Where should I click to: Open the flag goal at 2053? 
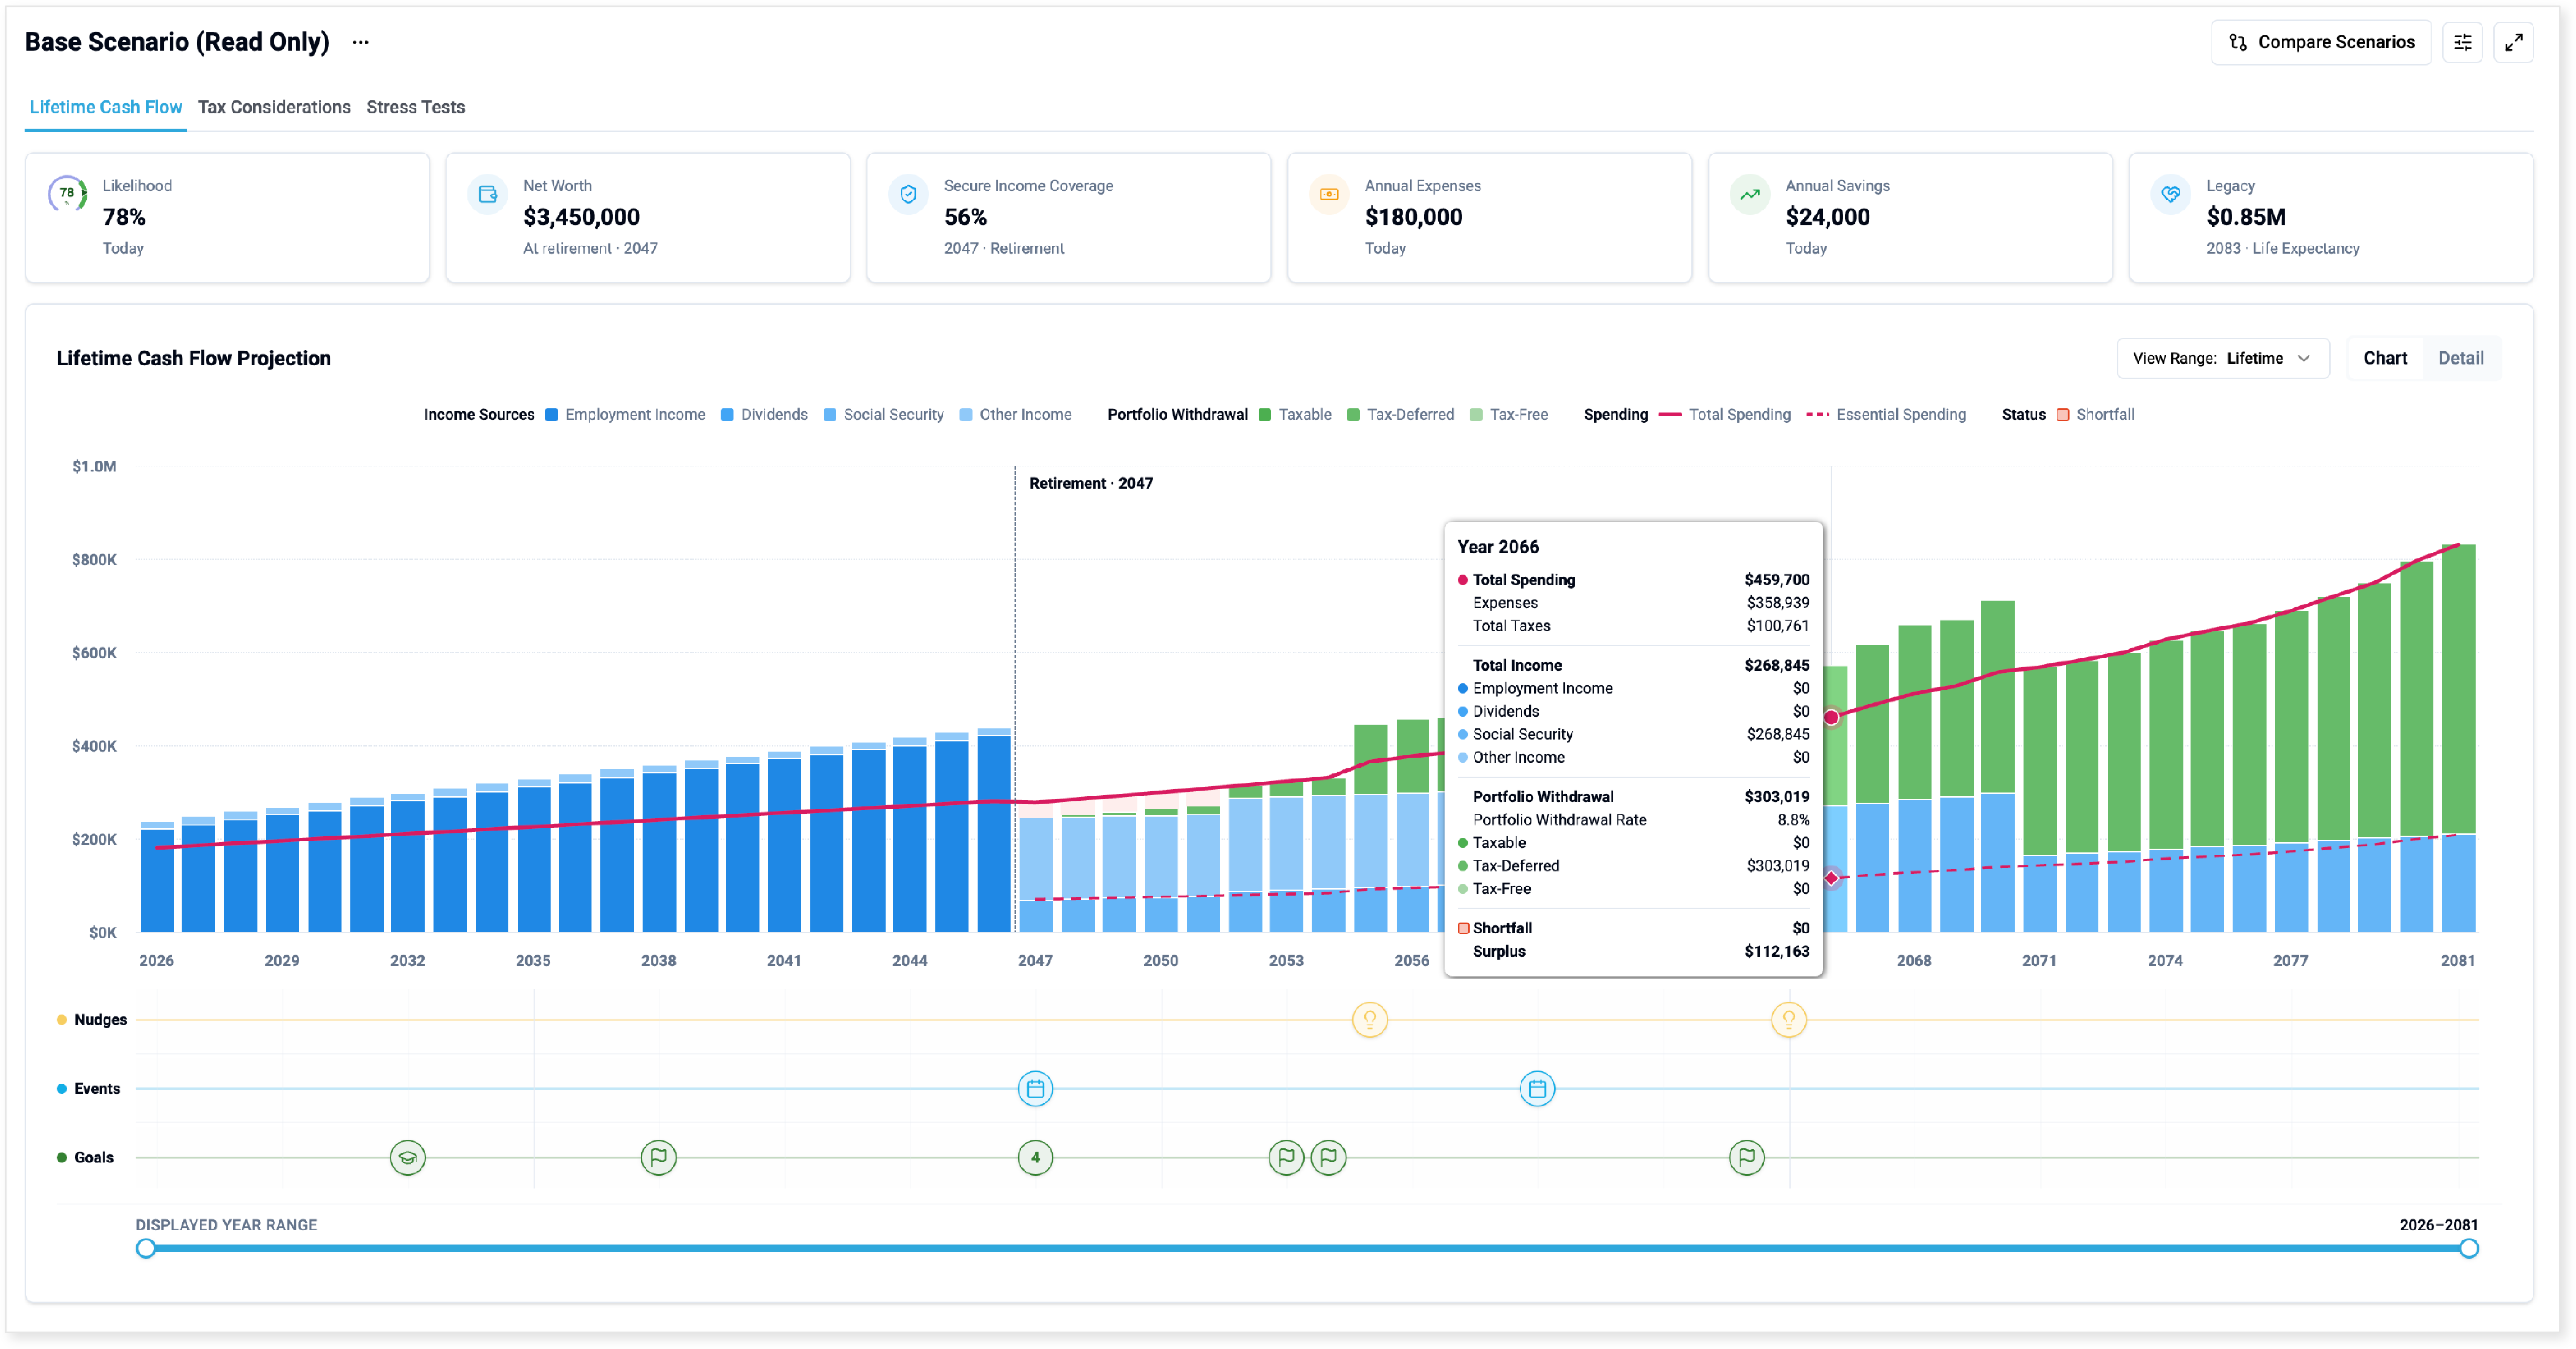tap(1287, 1158)
